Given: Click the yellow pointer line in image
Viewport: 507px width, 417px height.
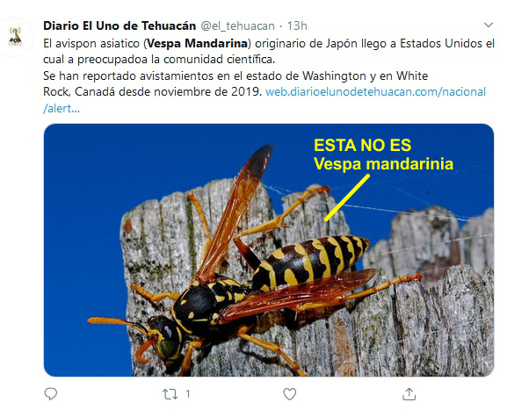Looking at the screenshot, I should point(347,198).
